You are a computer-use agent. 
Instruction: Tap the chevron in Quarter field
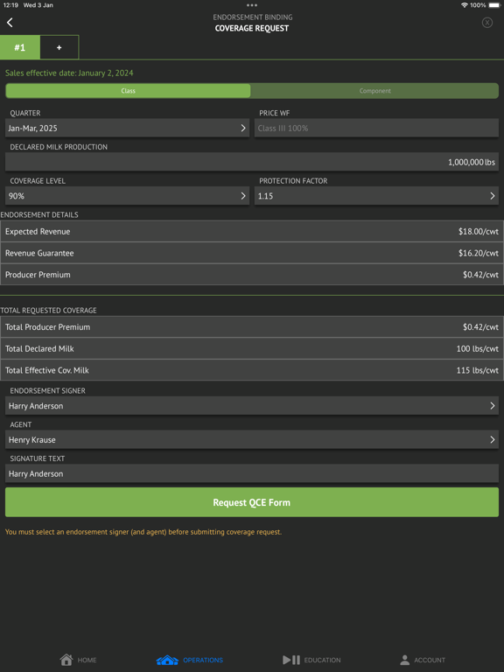pyautogui.click(x=243, y=128)
